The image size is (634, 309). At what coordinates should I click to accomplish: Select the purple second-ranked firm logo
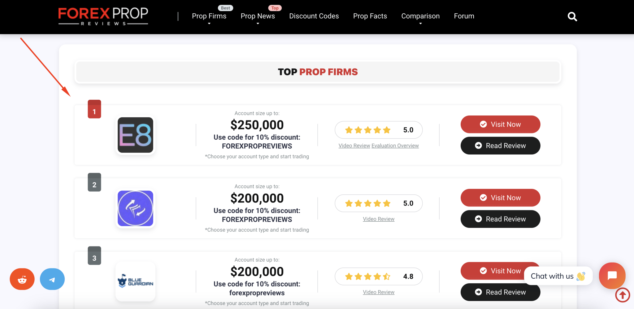click(135, 208)
